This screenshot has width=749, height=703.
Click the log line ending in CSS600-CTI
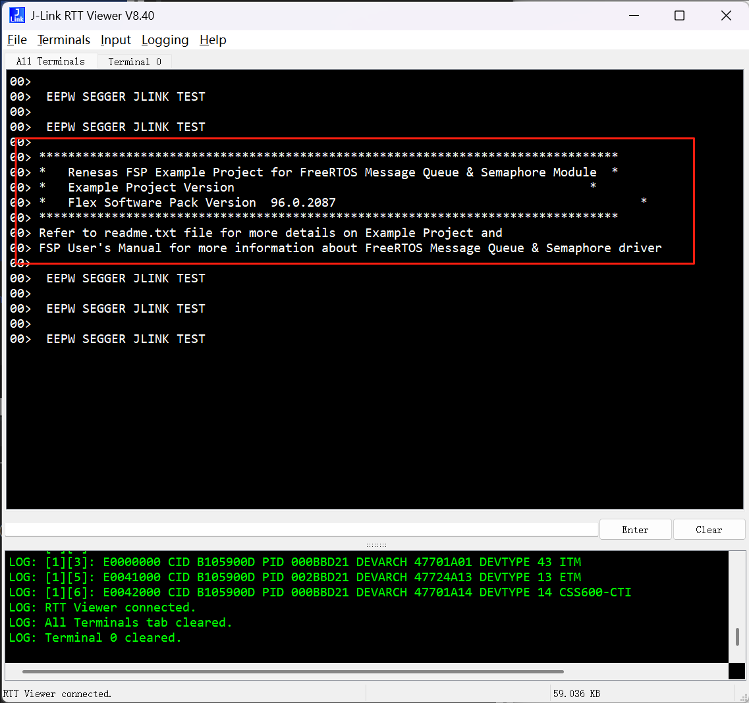320,593
